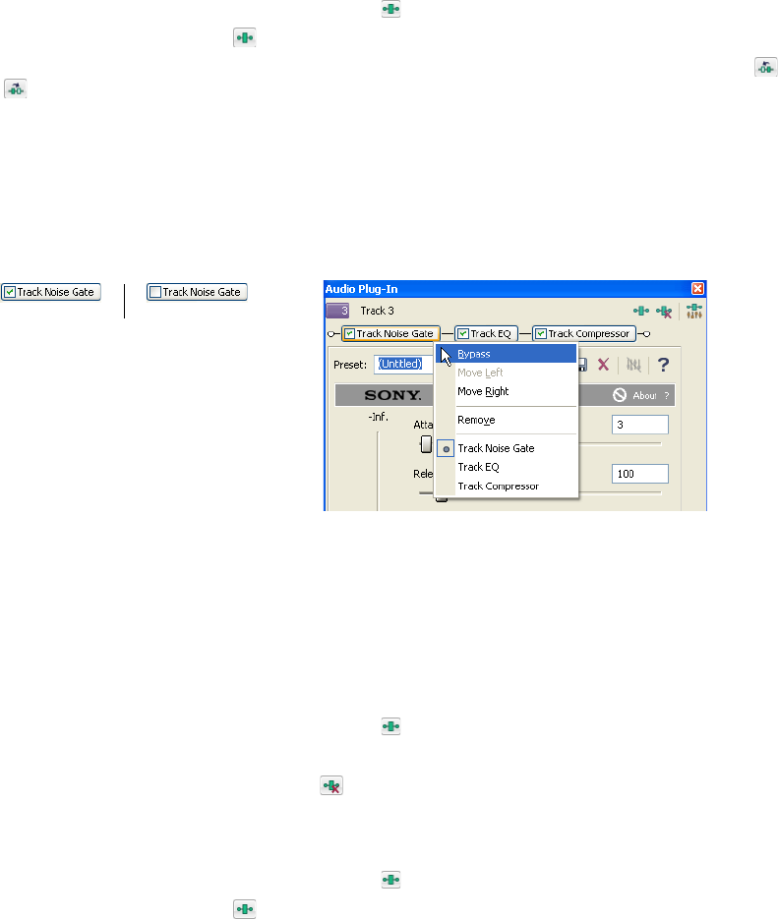Choose Bypass from the context menu
The height and width of the screenshot is (919, 778).
[507, 354]
